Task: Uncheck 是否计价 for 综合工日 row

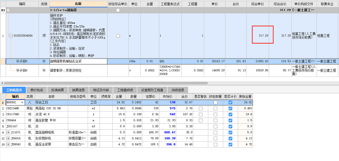Action: pyautogui.click(x=230, y=103)
